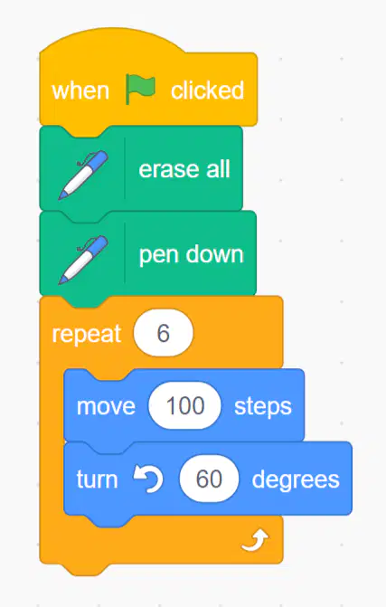Click the 'when flag clicked' hat block

click(x=148, y=78)
